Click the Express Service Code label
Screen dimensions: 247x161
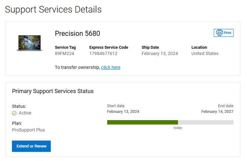click(108, 47)
